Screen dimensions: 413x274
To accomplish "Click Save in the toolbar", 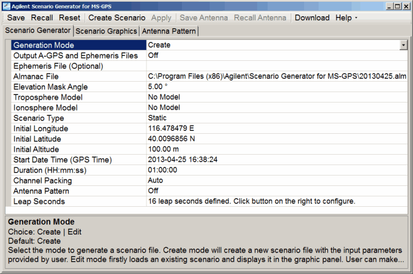I will [x=16, y=17].
